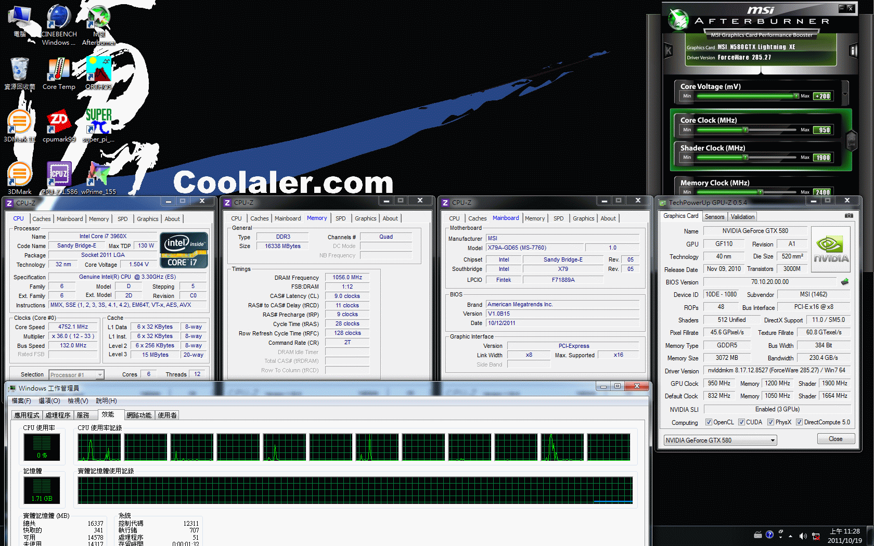Viewport: 874px width, 546px height.
Task: Open About tab in first CPU-Z window
Action: click(x=172, y=219)
